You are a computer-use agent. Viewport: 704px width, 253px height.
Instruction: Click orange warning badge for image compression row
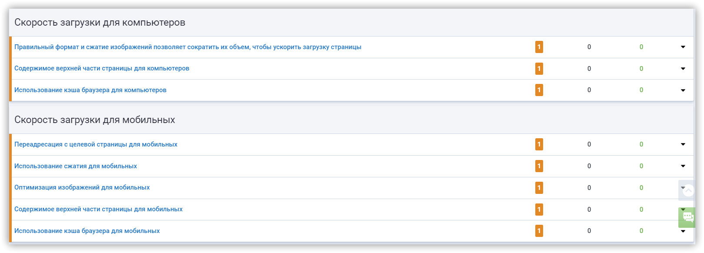(539, 47)
